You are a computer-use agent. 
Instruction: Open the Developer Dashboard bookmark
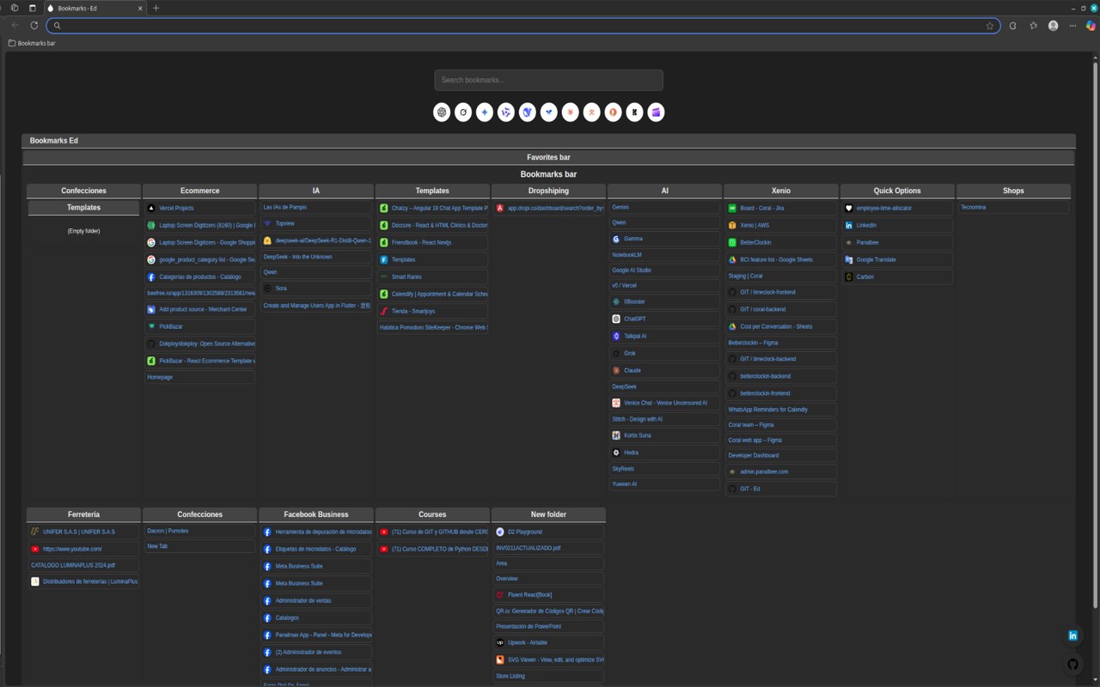[x=780, y=455]
